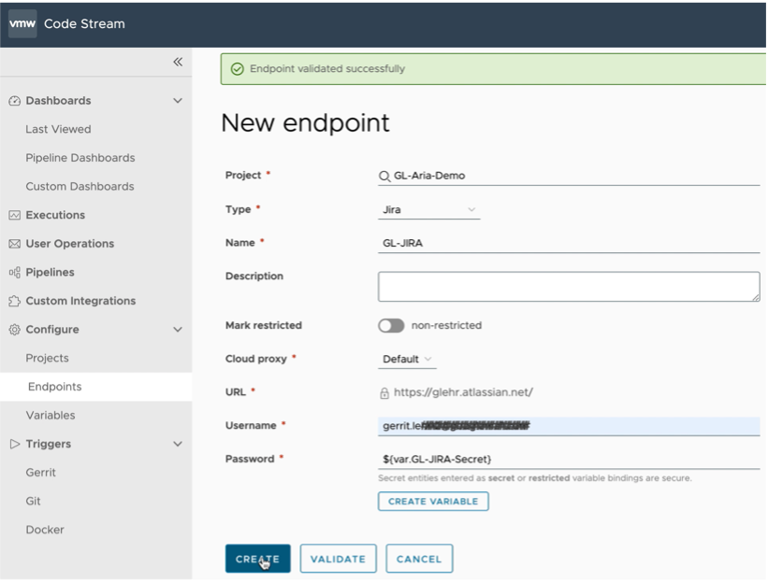768x582 pixels.
Task: Open Docker trigger page
Action: click(x=45, y=530)
